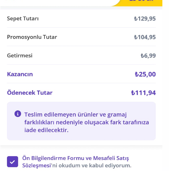Select the Promosyonlu Tutar row label

(32, 37)
